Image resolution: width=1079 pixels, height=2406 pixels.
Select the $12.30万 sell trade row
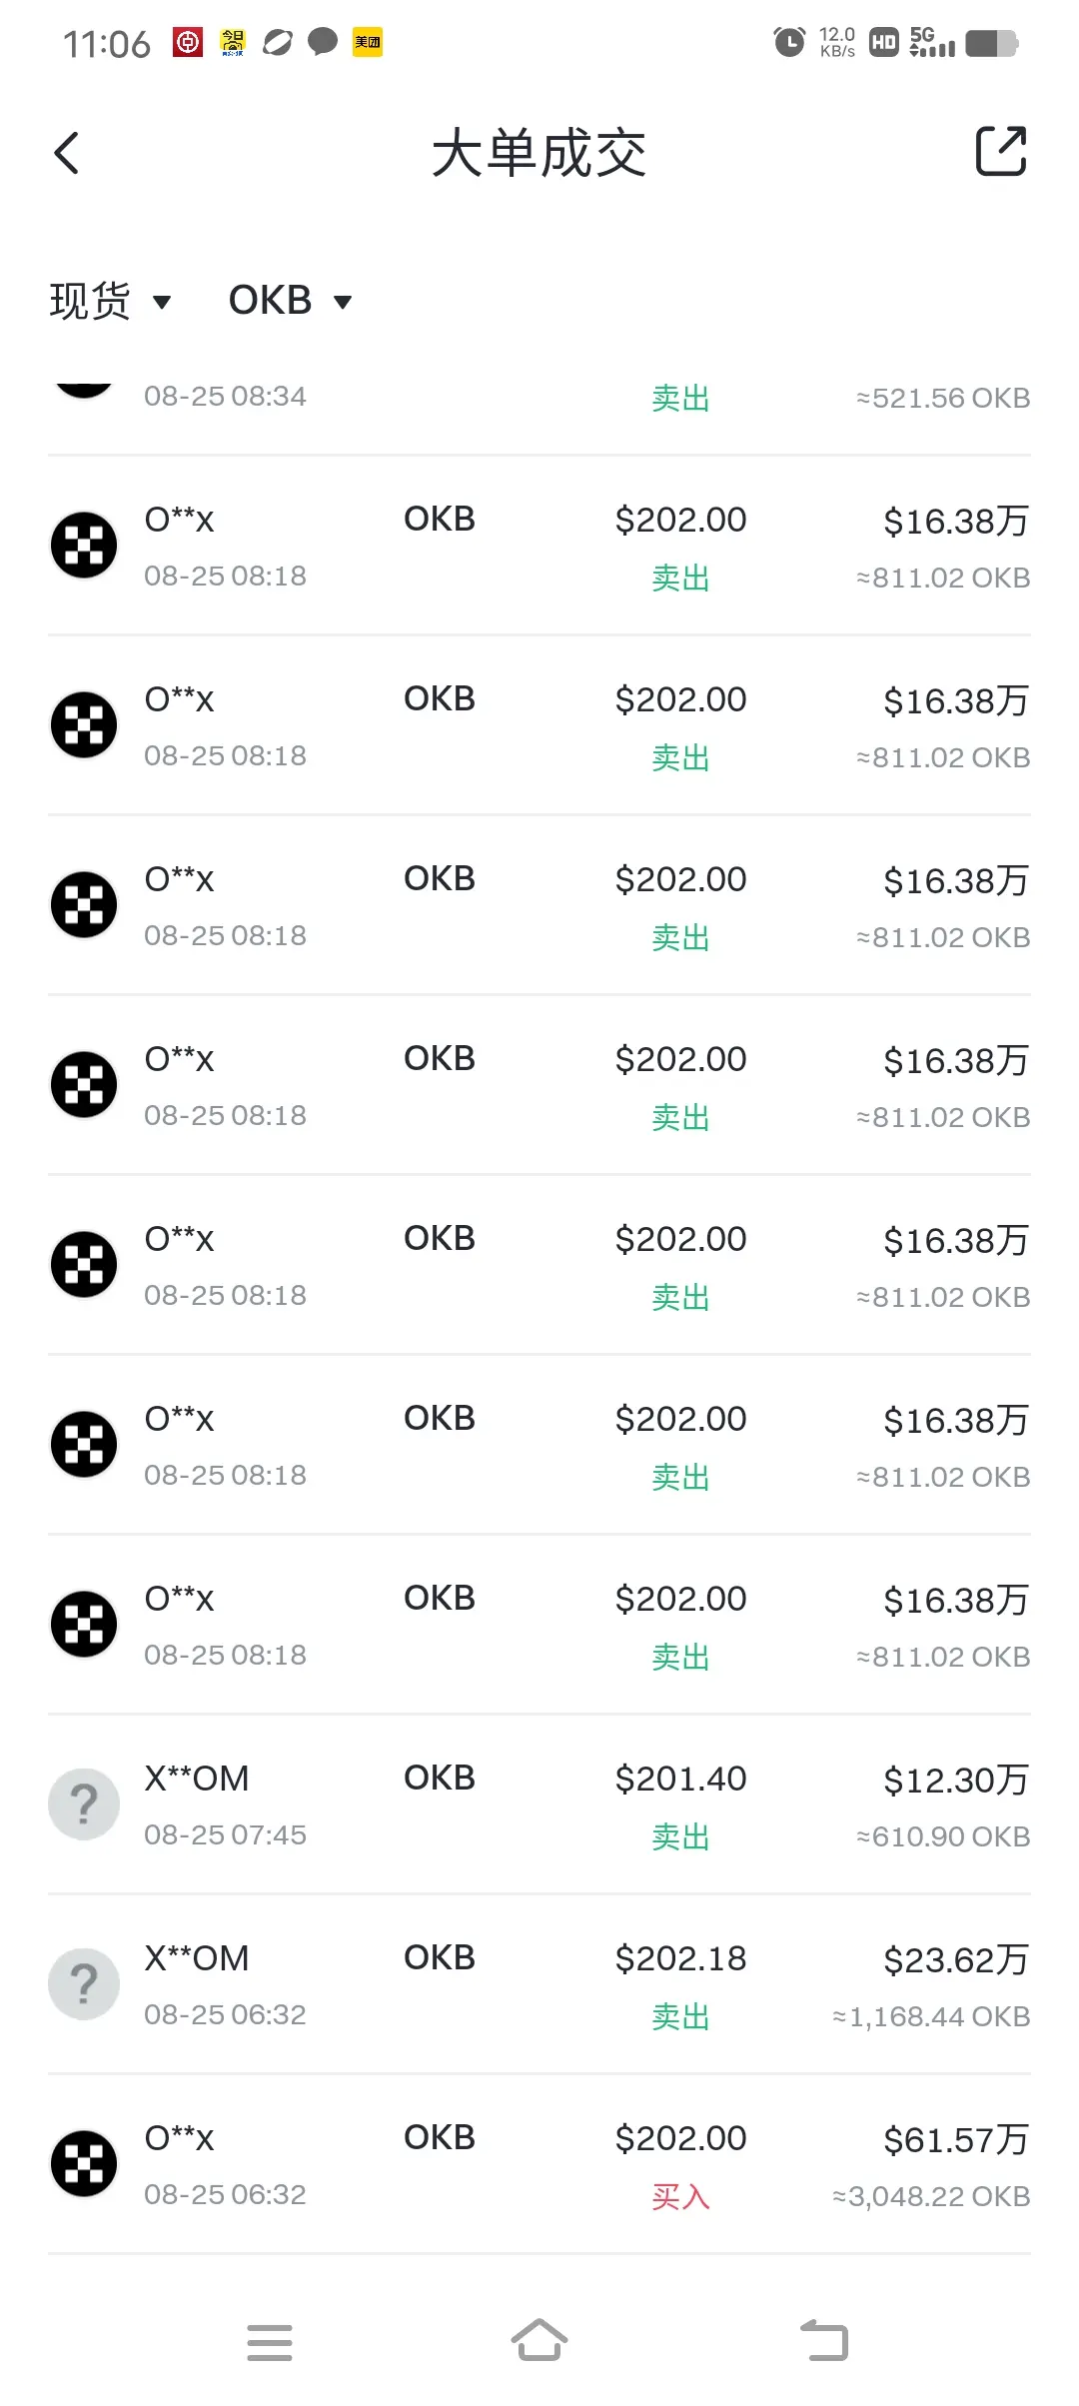coord(539,1804)
